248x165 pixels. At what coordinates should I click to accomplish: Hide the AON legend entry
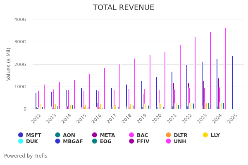click(x=65, y=135)
